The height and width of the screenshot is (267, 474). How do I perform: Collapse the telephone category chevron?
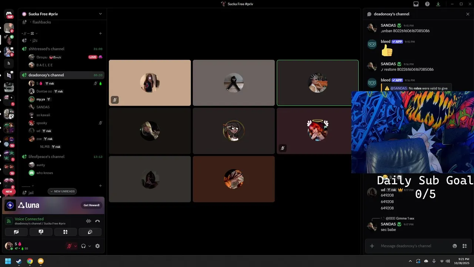pos(37,33)
